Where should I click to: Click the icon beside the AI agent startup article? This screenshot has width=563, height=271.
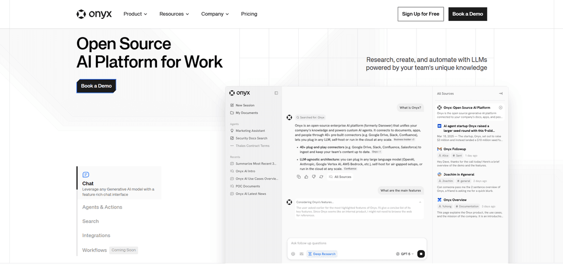click(x=439, y=126)
